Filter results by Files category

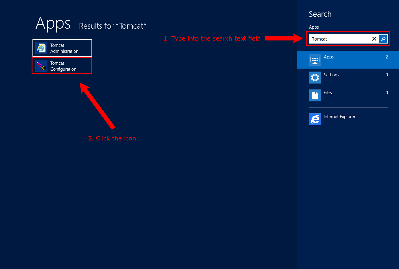348,95
